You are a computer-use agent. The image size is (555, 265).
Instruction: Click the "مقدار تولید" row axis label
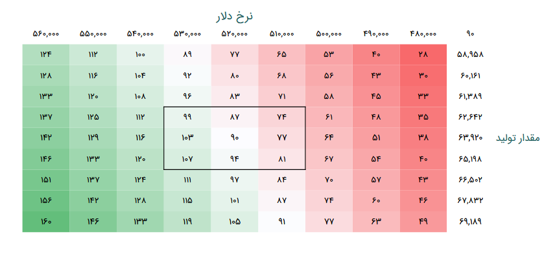coord(518,138)
